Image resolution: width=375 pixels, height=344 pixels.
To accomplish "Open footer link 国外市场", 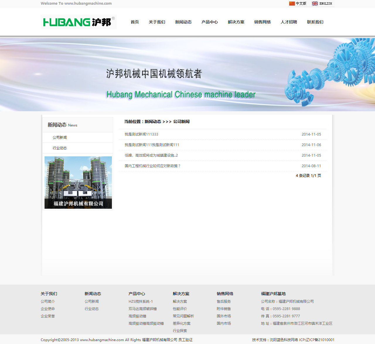I will click(224, 316).
